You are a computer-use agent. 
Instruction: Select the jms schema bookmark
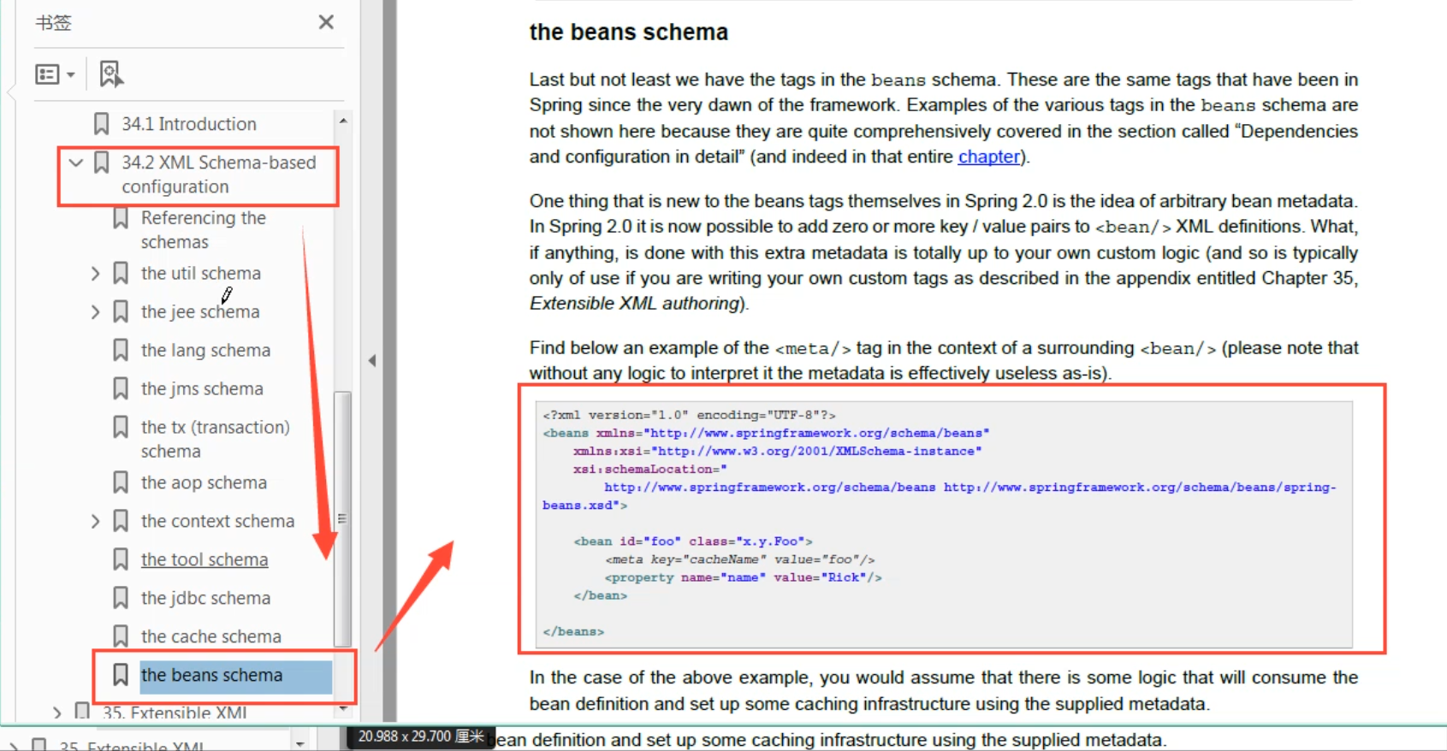202,388
